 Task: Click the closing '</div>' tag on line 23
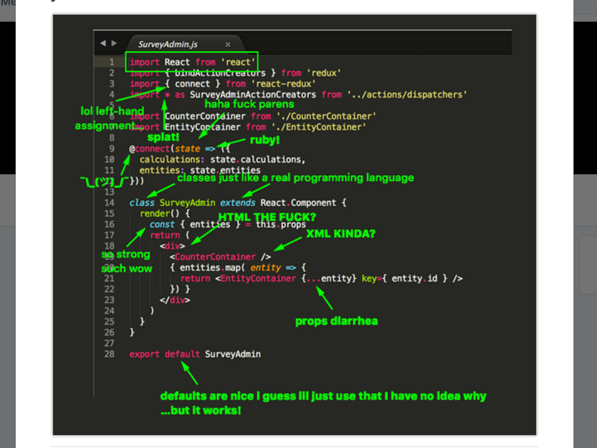(175, 300)
